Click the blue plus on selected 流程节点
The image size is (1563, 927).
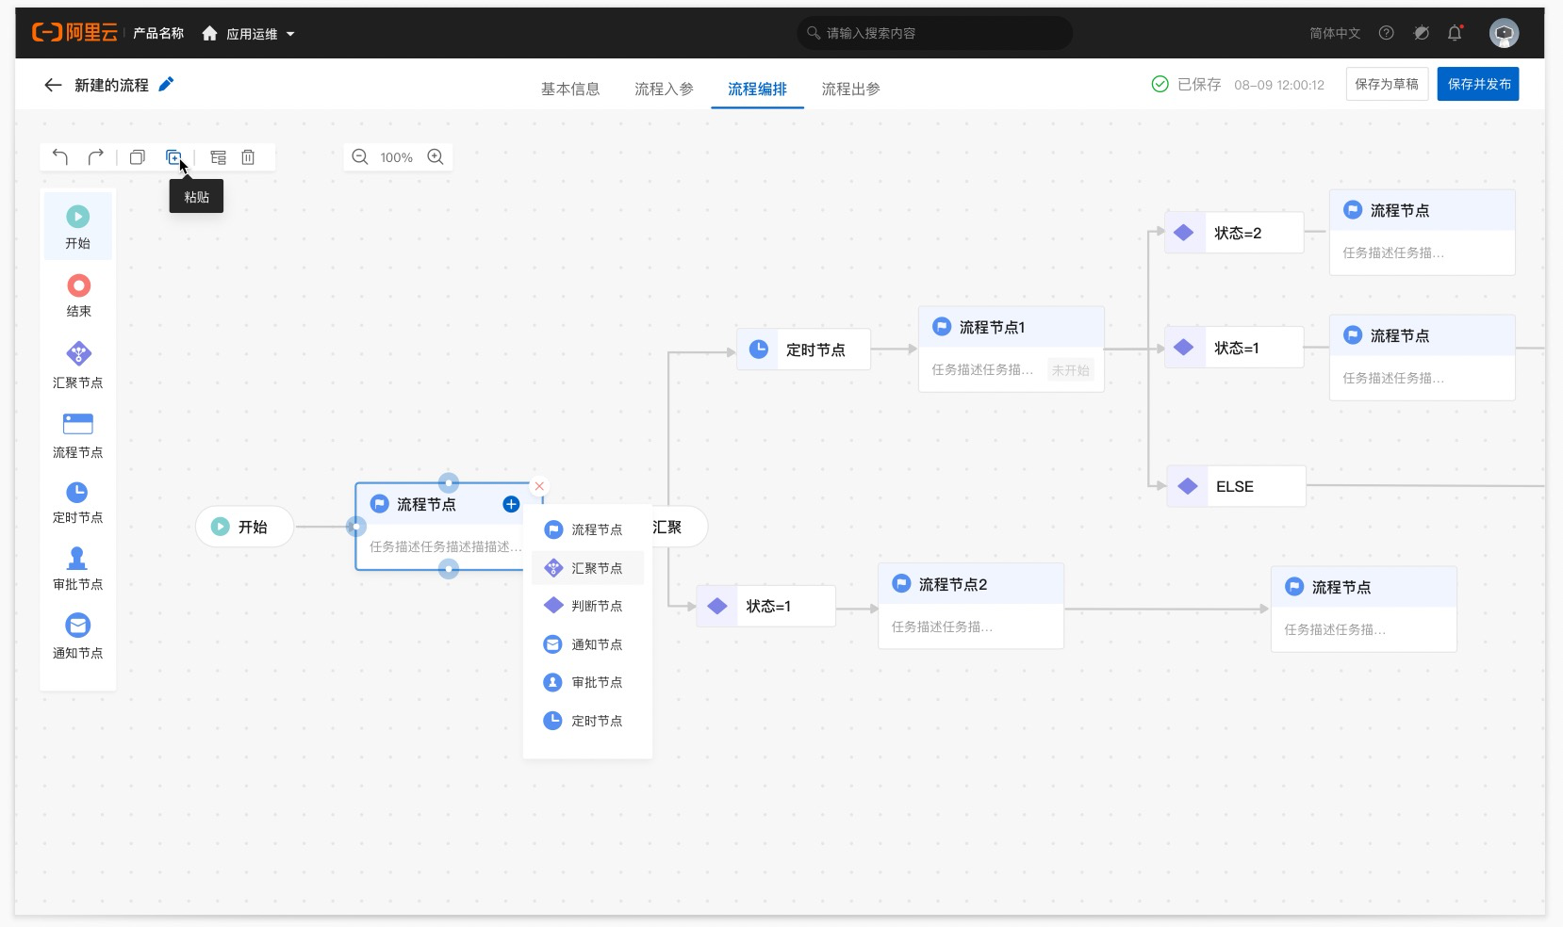[511, 504]
